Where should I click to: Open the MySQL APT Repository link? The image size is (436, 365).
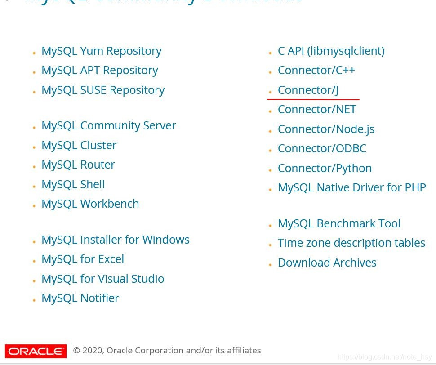(100, 71)
